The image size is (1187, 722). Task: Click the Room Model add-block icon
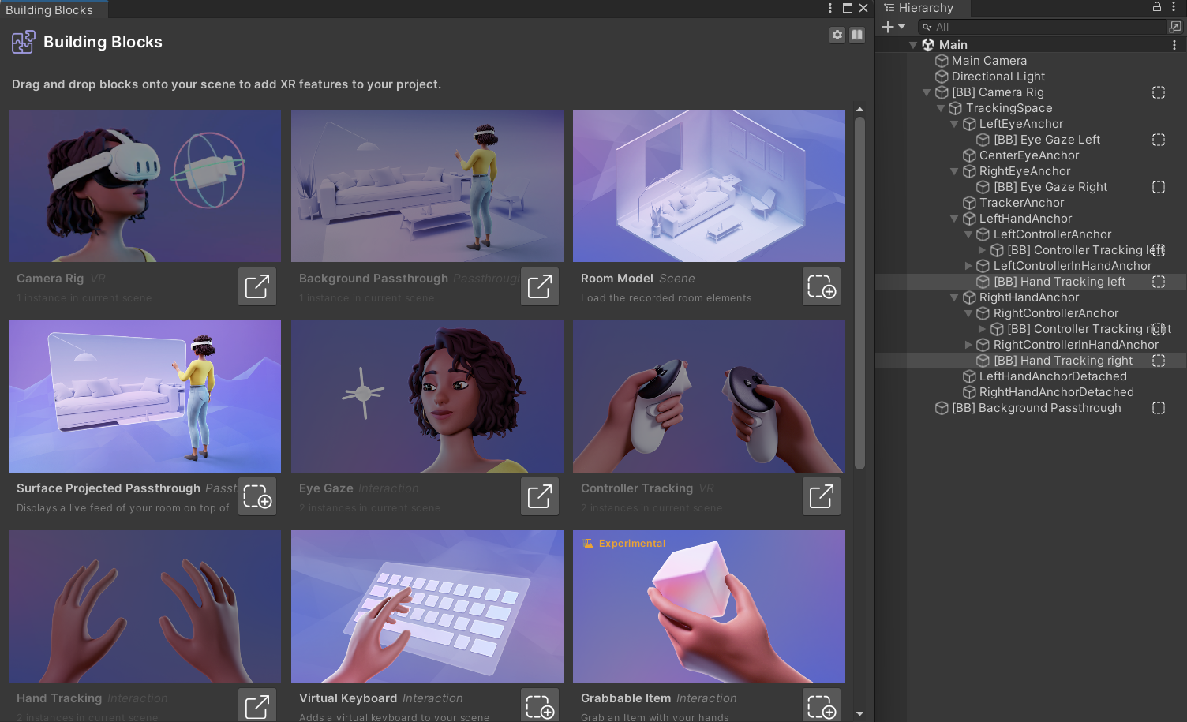coord(821,286)
